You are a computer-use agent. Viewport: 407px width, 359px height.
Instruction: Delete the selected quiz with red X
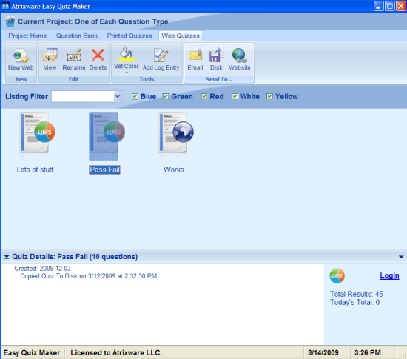[98, 59]
